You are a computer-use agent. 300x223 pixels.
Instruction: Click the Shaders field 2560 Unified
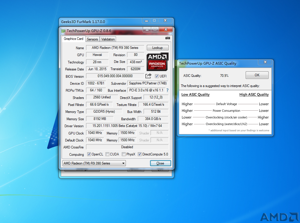click(102, 97)
